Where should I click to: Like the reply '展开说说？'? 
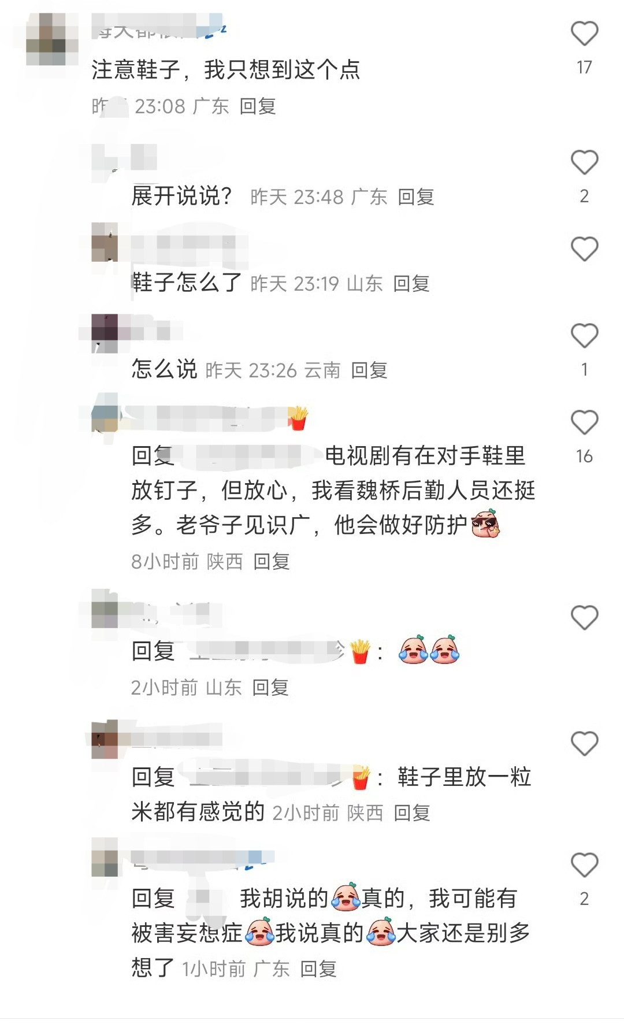click(x=584, y=162)
